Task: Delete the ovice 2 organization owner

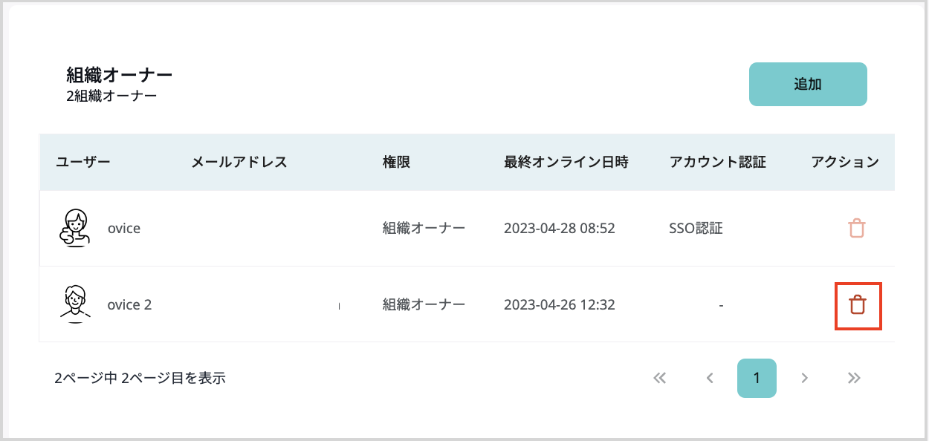Action: coord(858,304)
